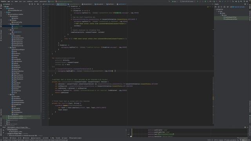Click the hammer Build Project icon
251x141 pixels.
(x=169, y=2)
